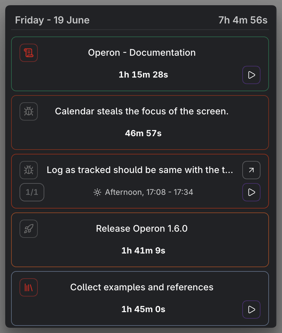282x333 pixels.
Task: Start the timer for Collect examples and references
Action: (251, 310)
